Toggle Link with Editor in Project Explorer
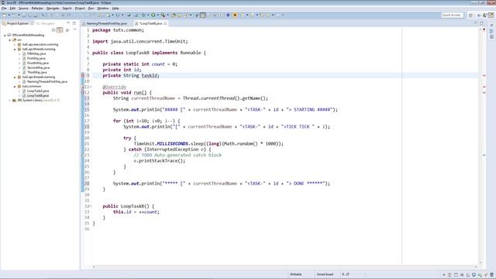Viewport: 496px width, 279px height. click(60, 30)
